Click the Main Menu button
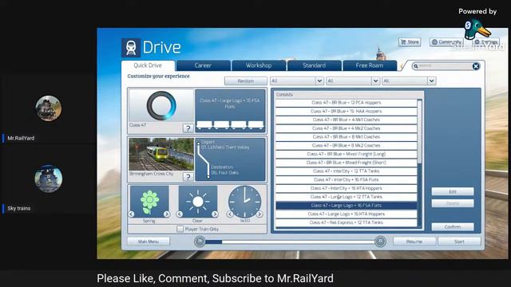 point(149,242)
